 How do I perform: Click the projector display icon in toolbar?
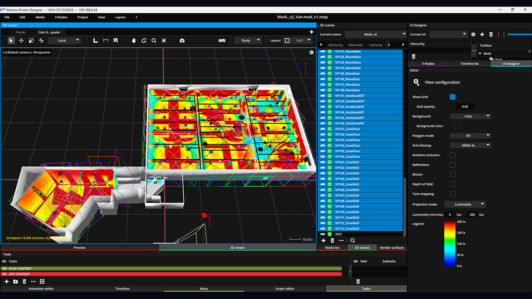pos(222,40)
